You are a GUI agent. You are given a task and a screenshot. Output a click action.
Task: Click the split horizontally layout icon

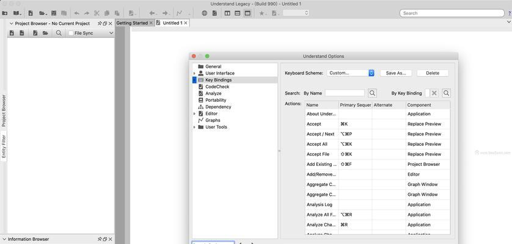(238, 13)
